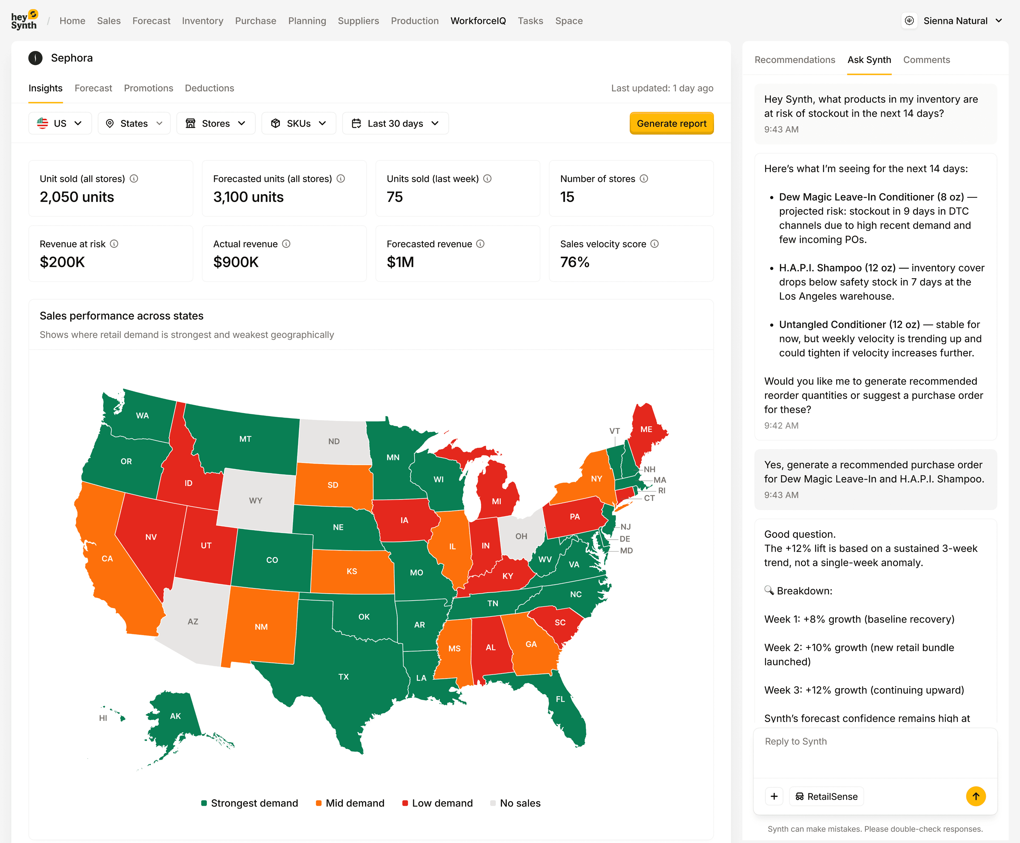
Task: Toggle No sales legend entry
Action: point(515,803)
